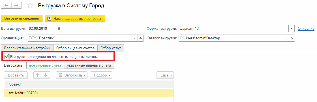Move list row up with up arrow
317x102 pixels.
pyautogui.click(x=37, y=75)
